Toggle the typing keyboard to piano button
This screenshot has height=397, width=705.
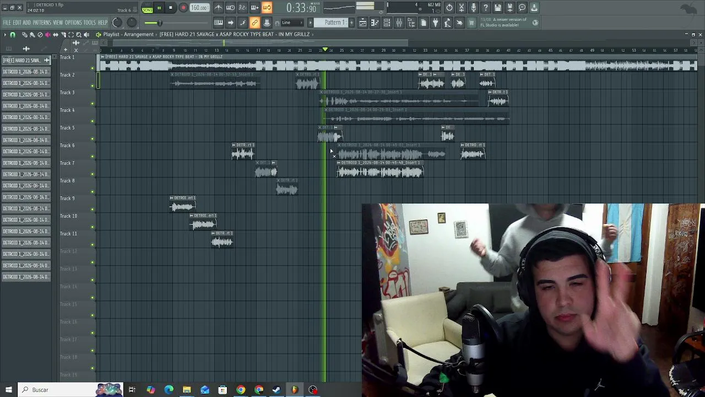click(x=219, y=23)
